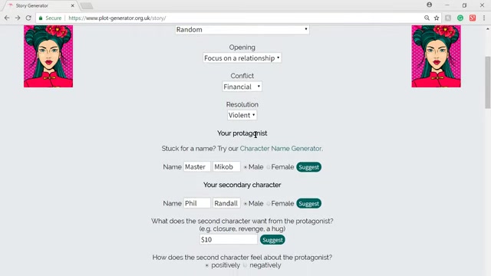491x276 pixels.
Task: Open a new browser tab
Action: (87, 6)
